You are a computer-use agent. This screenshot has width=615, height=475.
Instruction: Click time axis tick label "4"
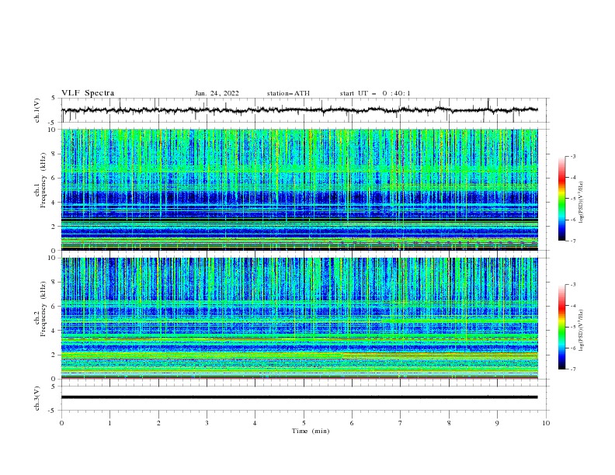pyautogui.click(x=255, y=423)
